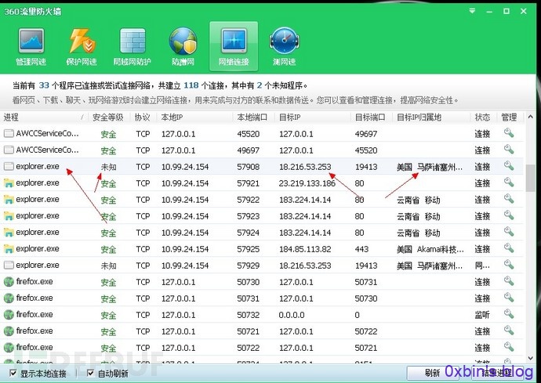Click firefox.exe globe icon in port 50732 row
Screen dimensions: 541x383
(x=9, y=314)
